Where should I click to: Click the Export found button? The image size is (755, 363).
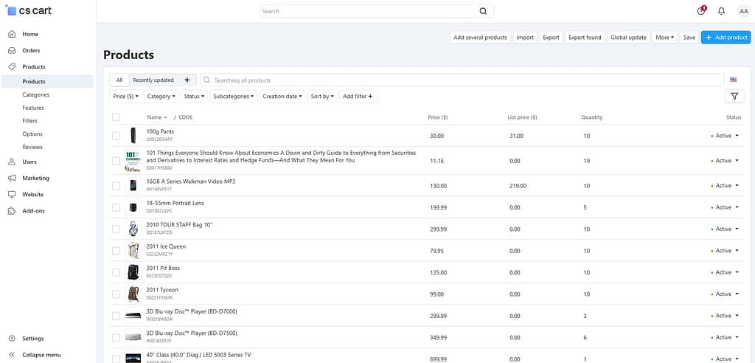[x=585, y=37]
